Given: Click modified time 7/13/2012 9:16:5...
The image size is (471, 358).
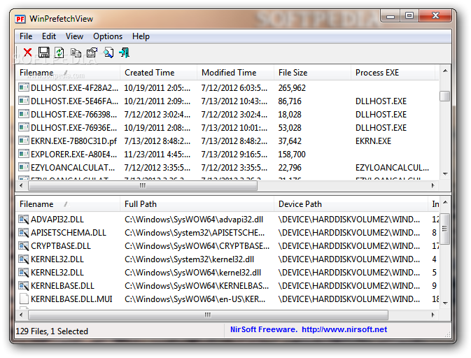Looking at the screenshot, I should 234,154.
